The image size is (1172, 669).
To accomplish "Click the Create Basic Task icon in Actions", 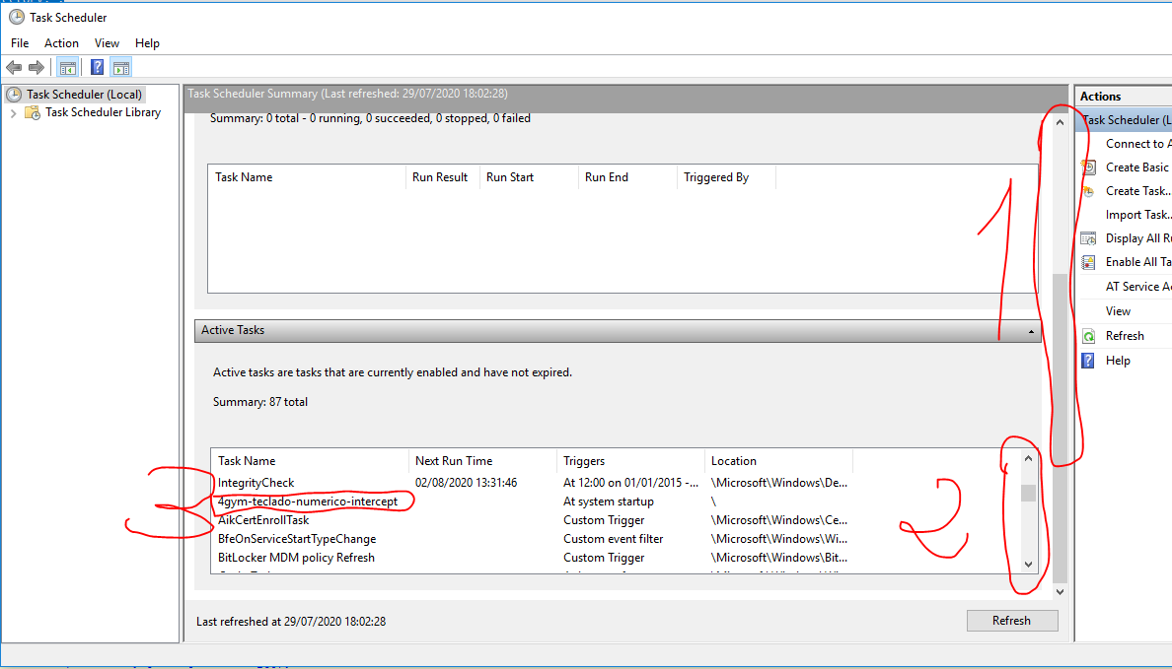I will (x=1088, y=167).
